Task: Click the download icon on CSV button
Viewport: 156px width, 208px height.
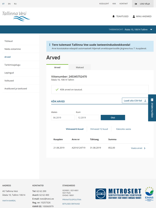Action: pyautogui.click(x=145, y=100)
